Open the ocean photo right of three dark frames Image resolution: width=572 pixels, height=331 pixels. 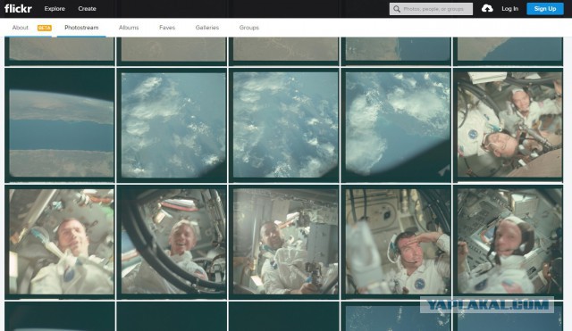pos(396,317)
